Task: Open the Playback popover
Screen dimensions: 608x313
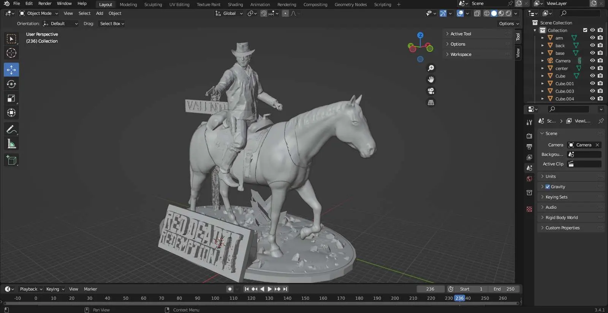Action: [31, 289]
